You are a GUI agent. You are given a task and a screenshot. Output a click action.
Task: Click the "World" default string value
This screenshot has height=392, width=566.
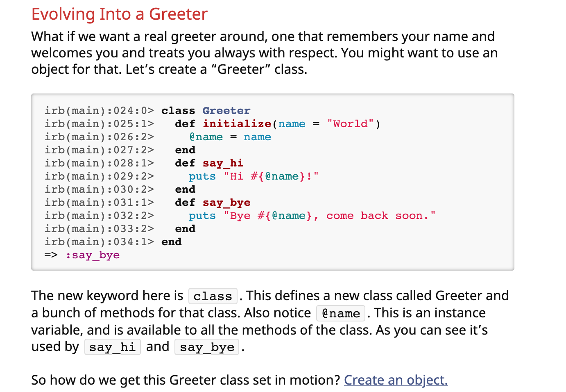(350, 124)
